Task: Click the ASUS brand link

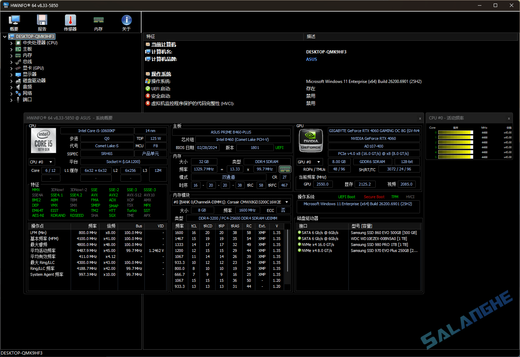Action: pos(311,59)
